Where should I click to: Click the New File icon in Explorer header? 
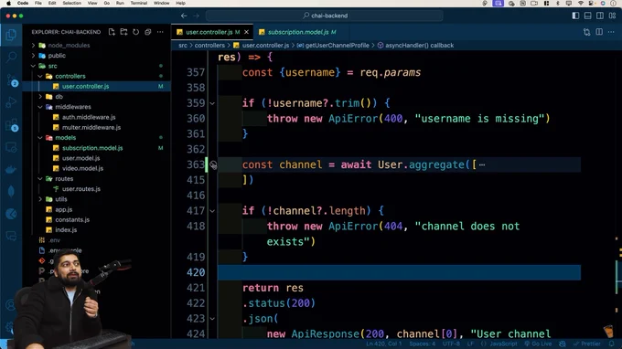pos(112,32)
